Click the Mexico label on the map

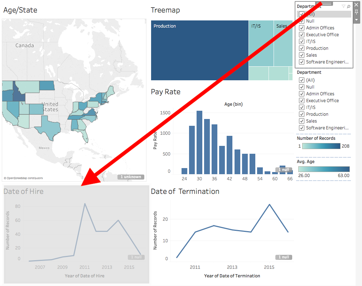click(x=44, y=148)
